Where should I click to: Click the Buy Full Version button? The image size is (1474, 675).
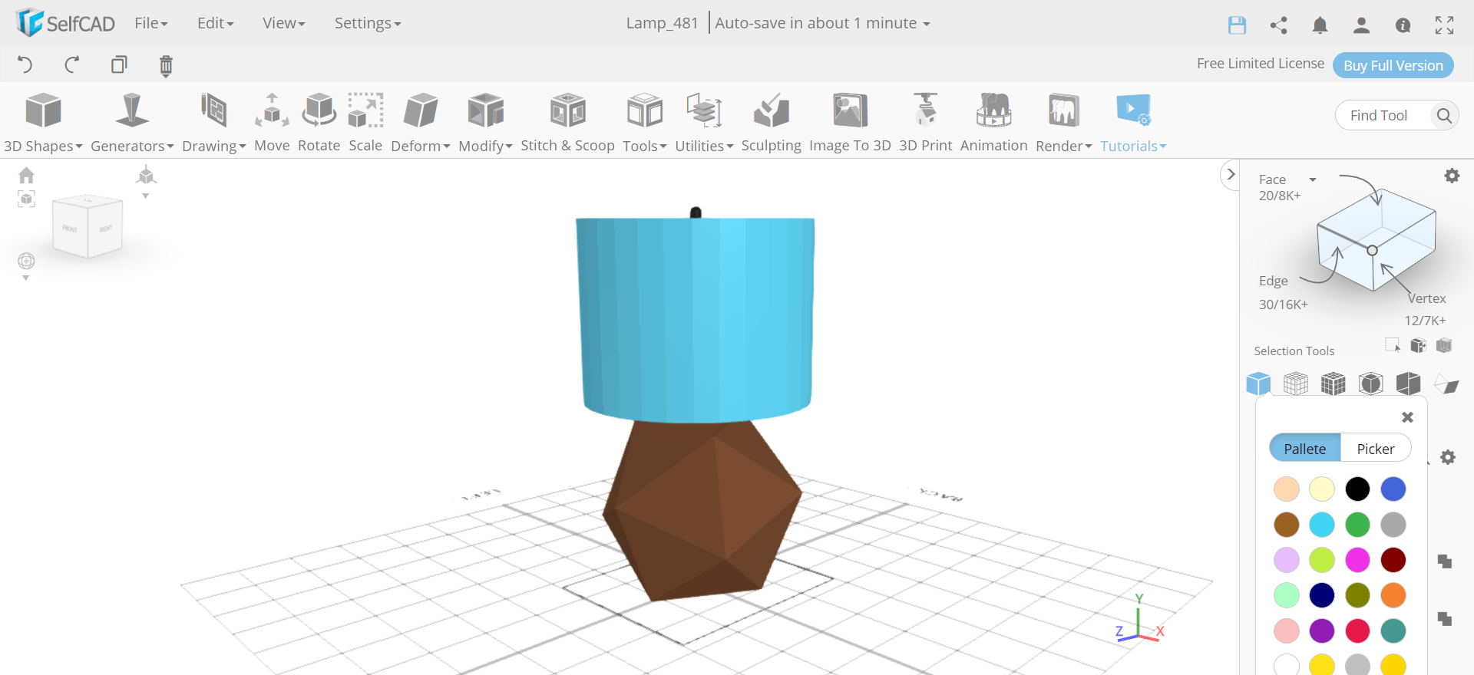pyautogui.click(x=1393, y=65)
